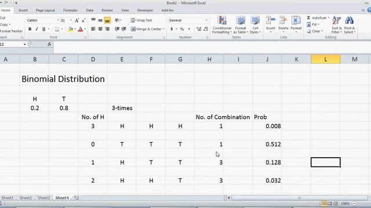Click Increase Decimal icon

(x=199, y=29)
